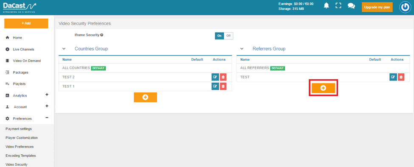Viewport: 414px width, 167px height.
Task: Click Referrers Group heading
Action: pos(269,49)
